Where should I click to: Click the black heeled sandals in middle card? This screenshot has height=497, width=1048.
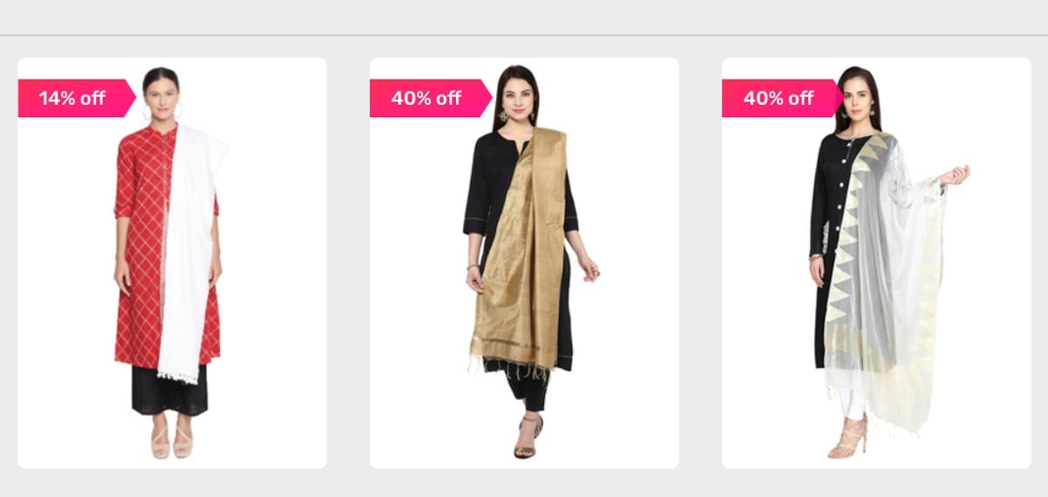528,436
